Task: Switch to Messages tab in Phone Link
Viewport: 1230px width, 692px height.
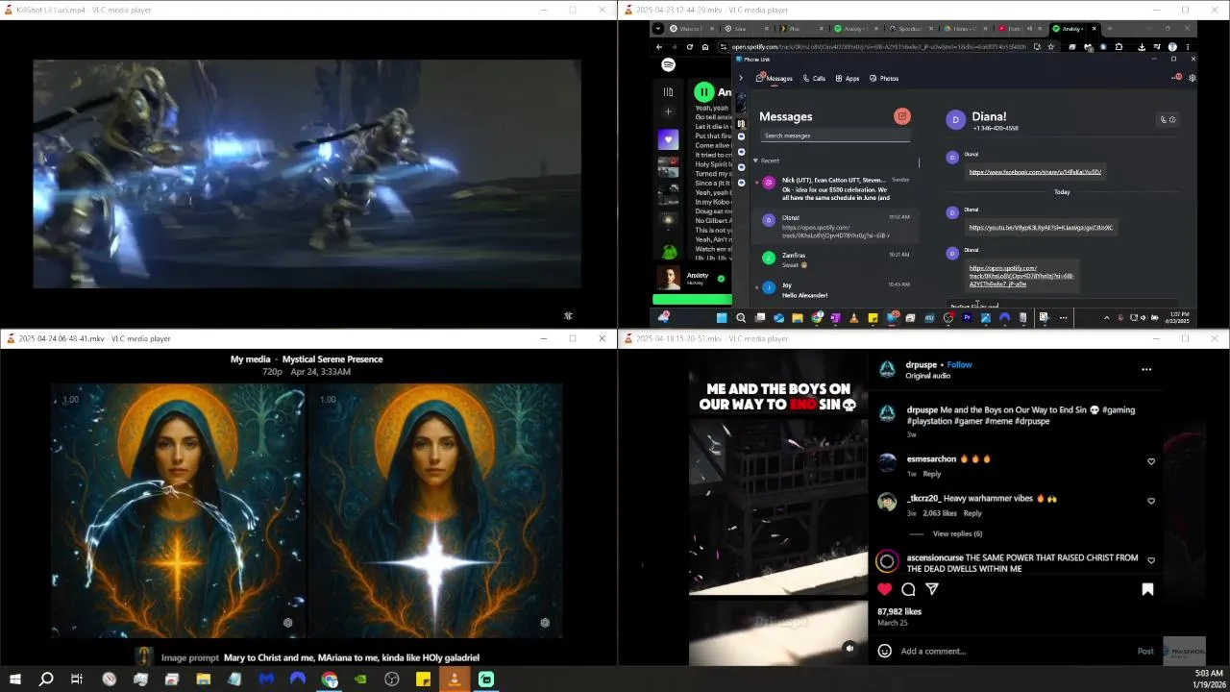Action: pyautogui.click(x=775, y=78)
